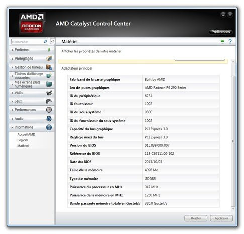Expand Mes écrans plats numériques section

pyautogui.click(x=12, y=84)
